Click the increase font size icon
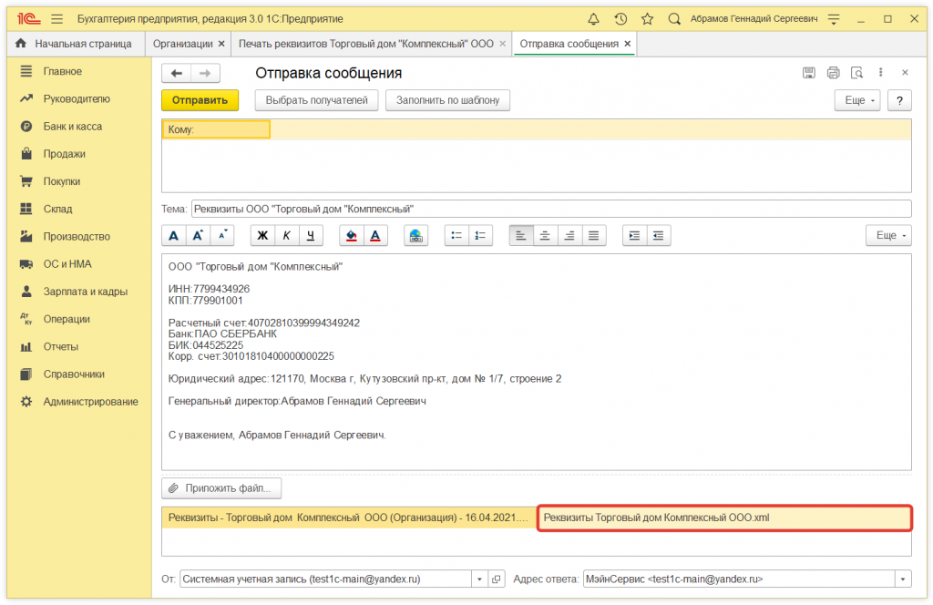Viewport: 933px width, 605px height. pos(199,236)
